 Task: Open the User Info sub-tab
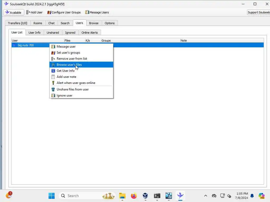(x=35, y=32)
